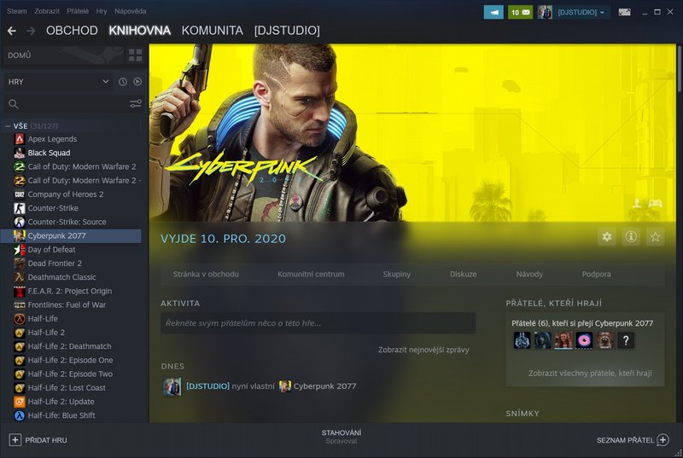683x458 pixels.
Task: Click the pink disc friend avatar
Action: (584, 340)
